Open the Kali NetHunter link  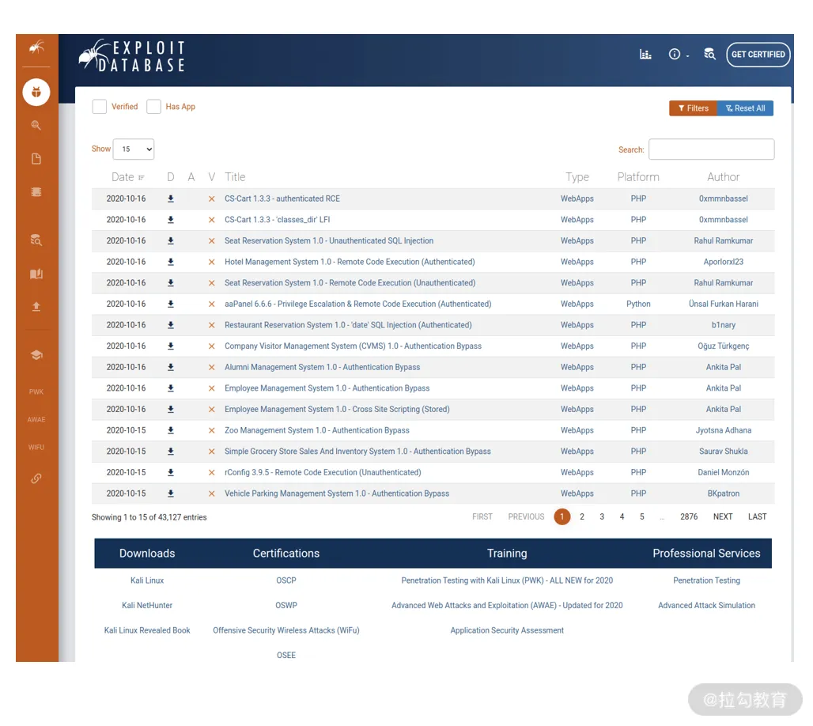147,605
